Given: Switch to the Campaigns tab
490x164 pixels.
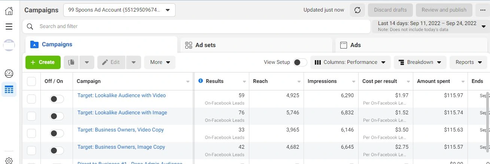Looking at the screenshot, I should 101,44.
